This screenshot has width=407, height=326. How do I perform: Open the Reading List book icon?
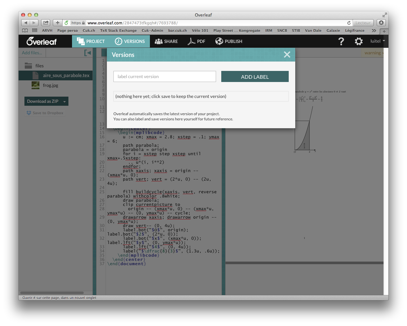(25, 31)
